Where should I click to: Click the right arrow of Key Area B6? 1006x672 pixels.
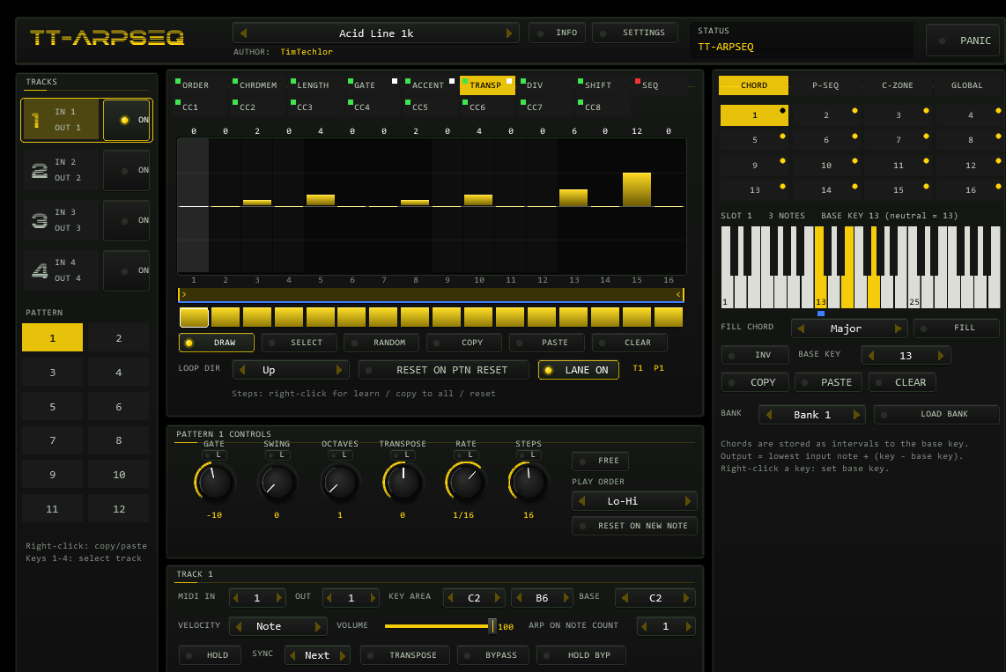566,598
